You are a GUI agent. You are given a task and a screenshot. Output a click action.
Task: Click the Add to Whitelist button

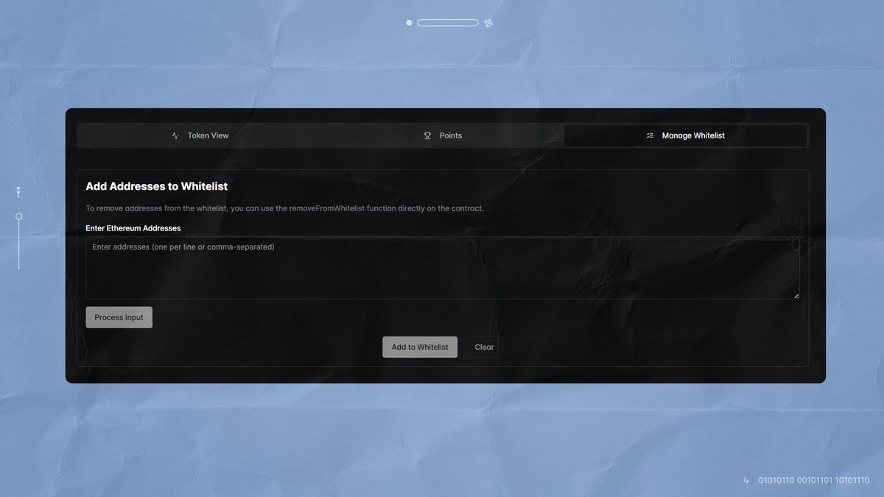pyautogui.click(x=420, y=347)
